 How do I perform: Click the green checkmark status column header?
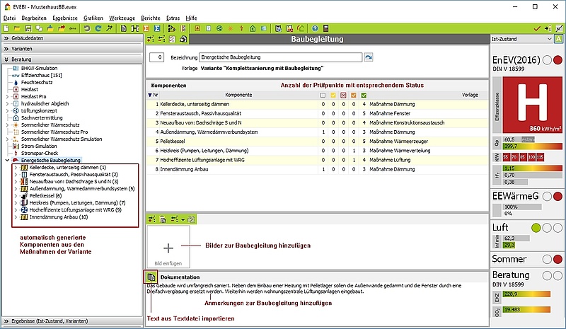[x=364, y=95]
